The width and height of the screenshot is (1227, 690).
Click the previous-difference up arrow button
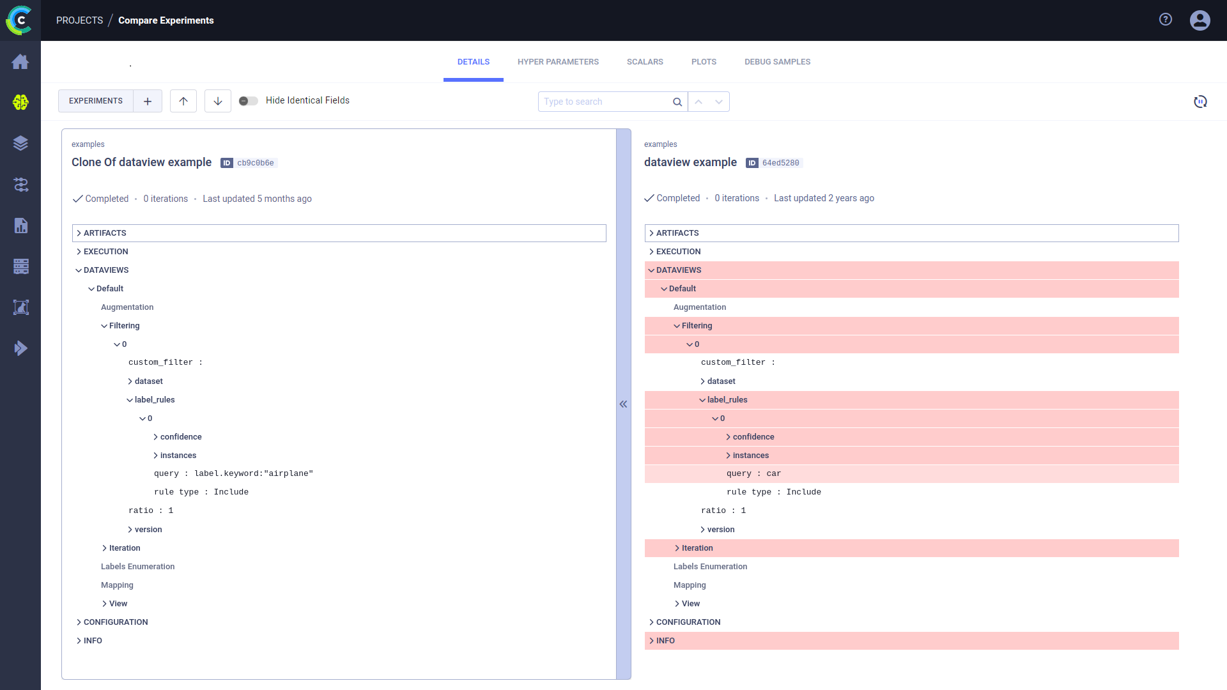coord(183,101)
